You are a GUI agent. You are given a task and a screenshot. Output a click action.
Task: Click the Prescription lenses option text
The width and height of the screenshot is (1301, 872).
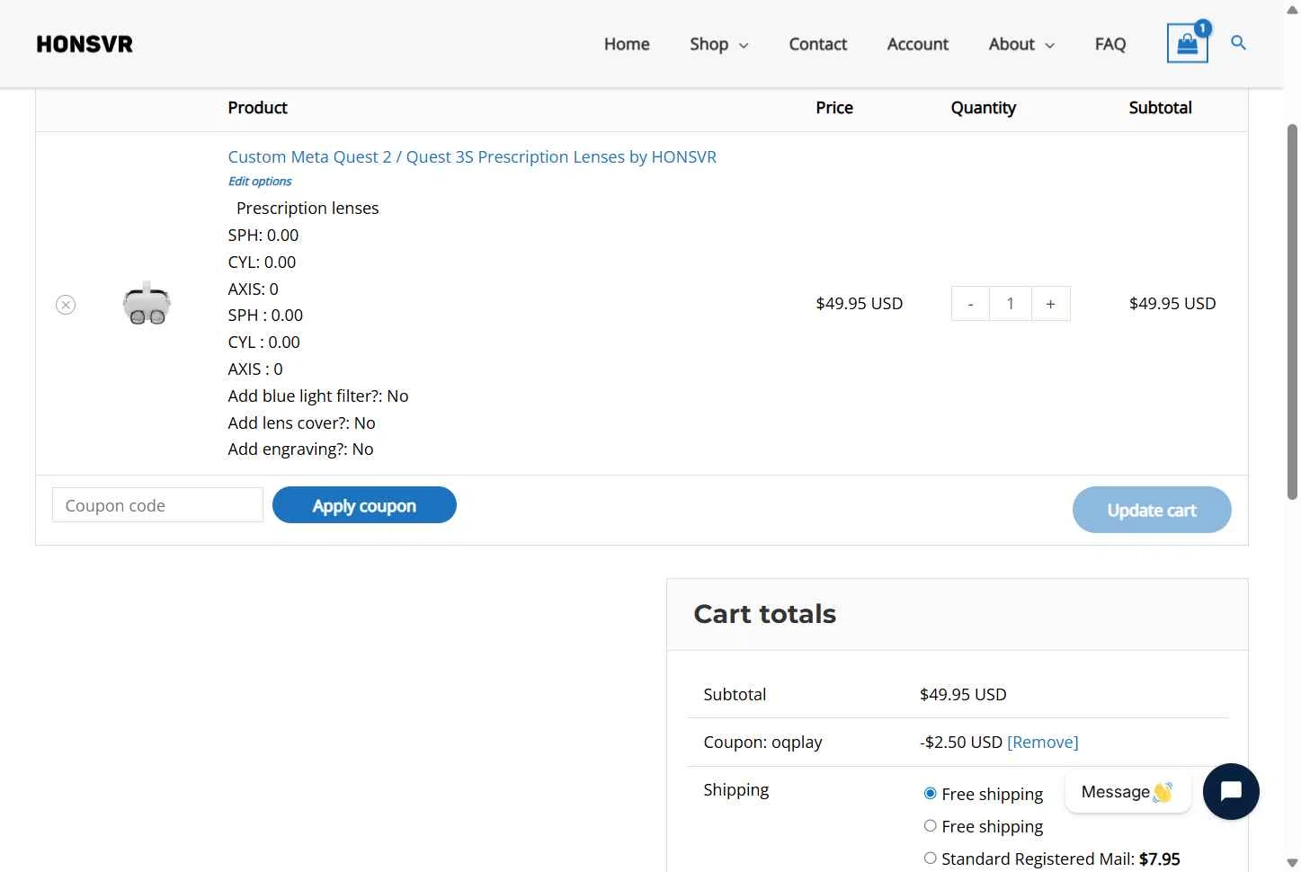[x=307, y=208]
